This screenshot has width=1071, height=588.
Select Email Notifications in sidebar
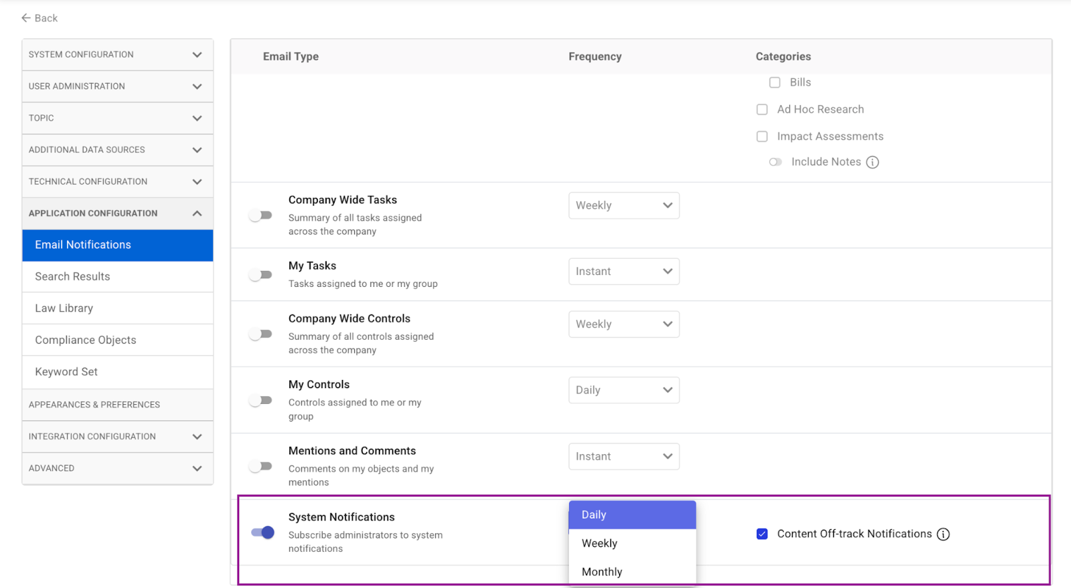118,245
